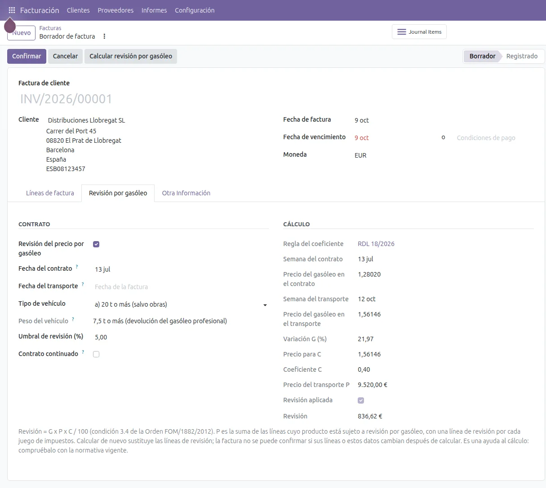Switch to Otra Información tab
The image size is (546, 488).
click(186, 193)
